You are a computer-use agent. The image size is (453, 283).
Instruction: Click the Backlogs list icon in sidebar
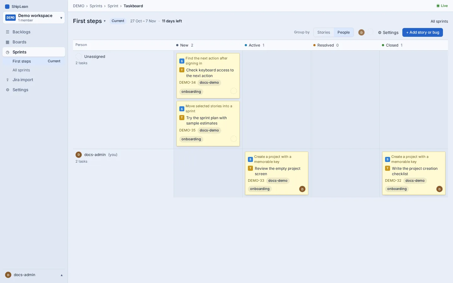pyautogui.click(x=8, y=32)
